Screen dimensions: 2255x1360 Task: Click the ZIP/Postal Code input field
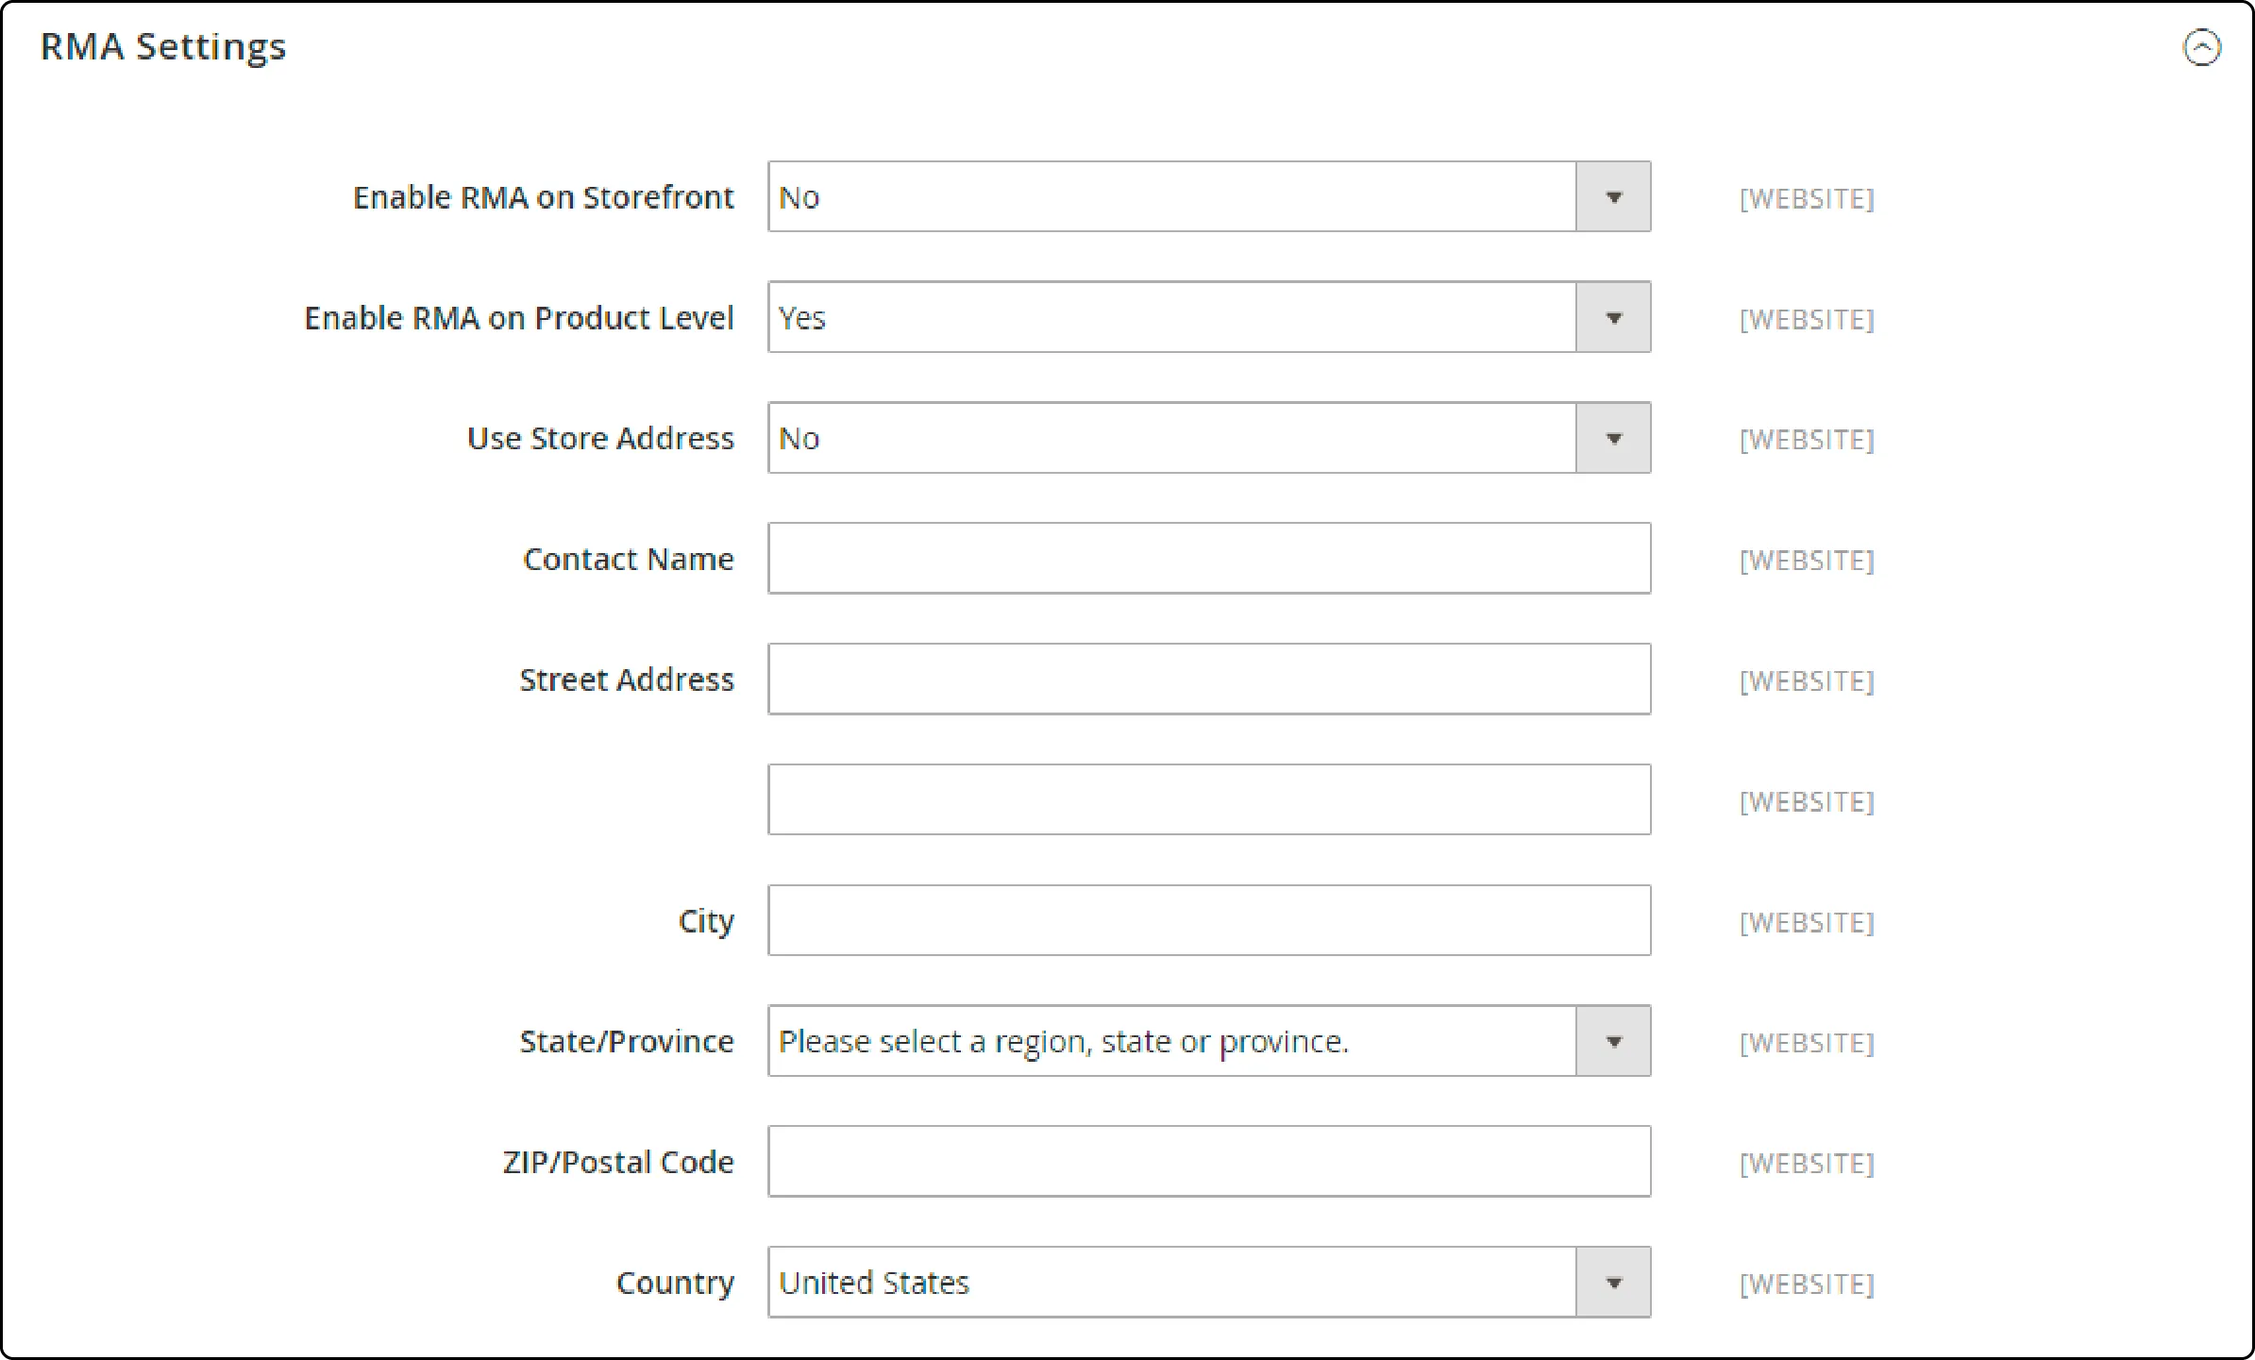pyautogui.click(x=1208, y=1162)
